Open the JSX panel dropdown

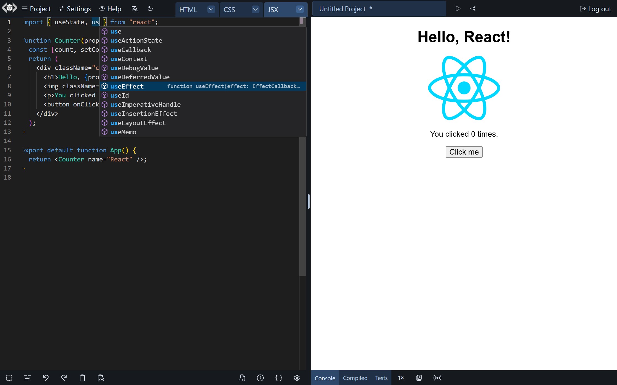point(300,9)
